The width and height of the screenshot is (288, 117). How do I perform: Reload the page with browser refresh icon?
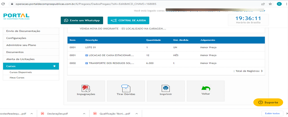point(3,4)
